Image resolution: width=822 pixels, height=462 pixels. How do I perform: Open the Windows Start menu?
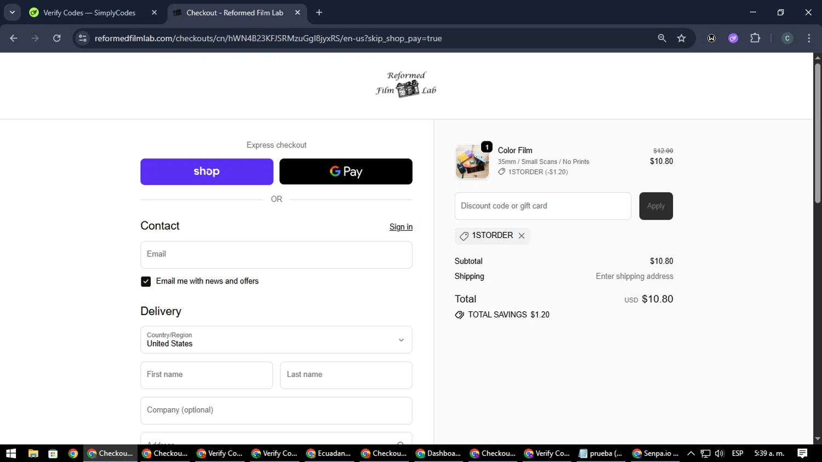pyautogui.click(x=11, y=453)
